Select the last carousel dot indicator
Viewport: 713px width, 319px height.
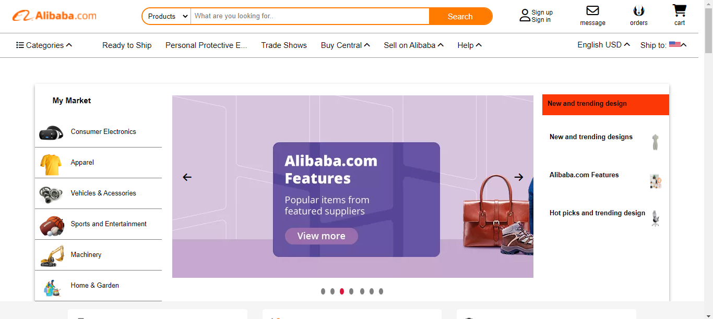click(381, 291)
